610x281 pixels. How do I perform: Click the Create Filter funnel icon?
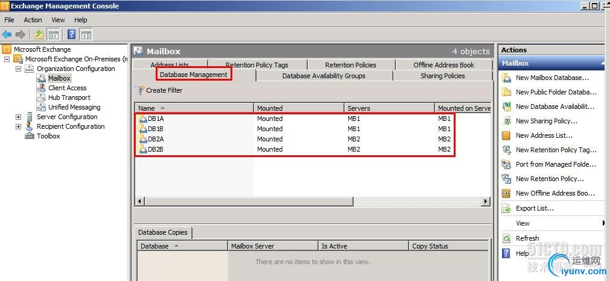click(139, 90)
